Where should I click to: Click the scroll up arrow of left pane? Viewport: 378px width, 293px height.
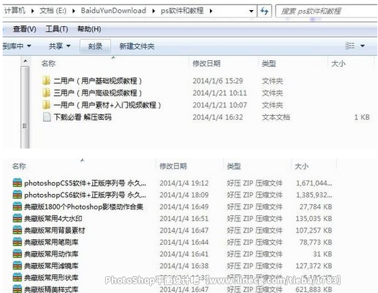(x=25, y=62)
